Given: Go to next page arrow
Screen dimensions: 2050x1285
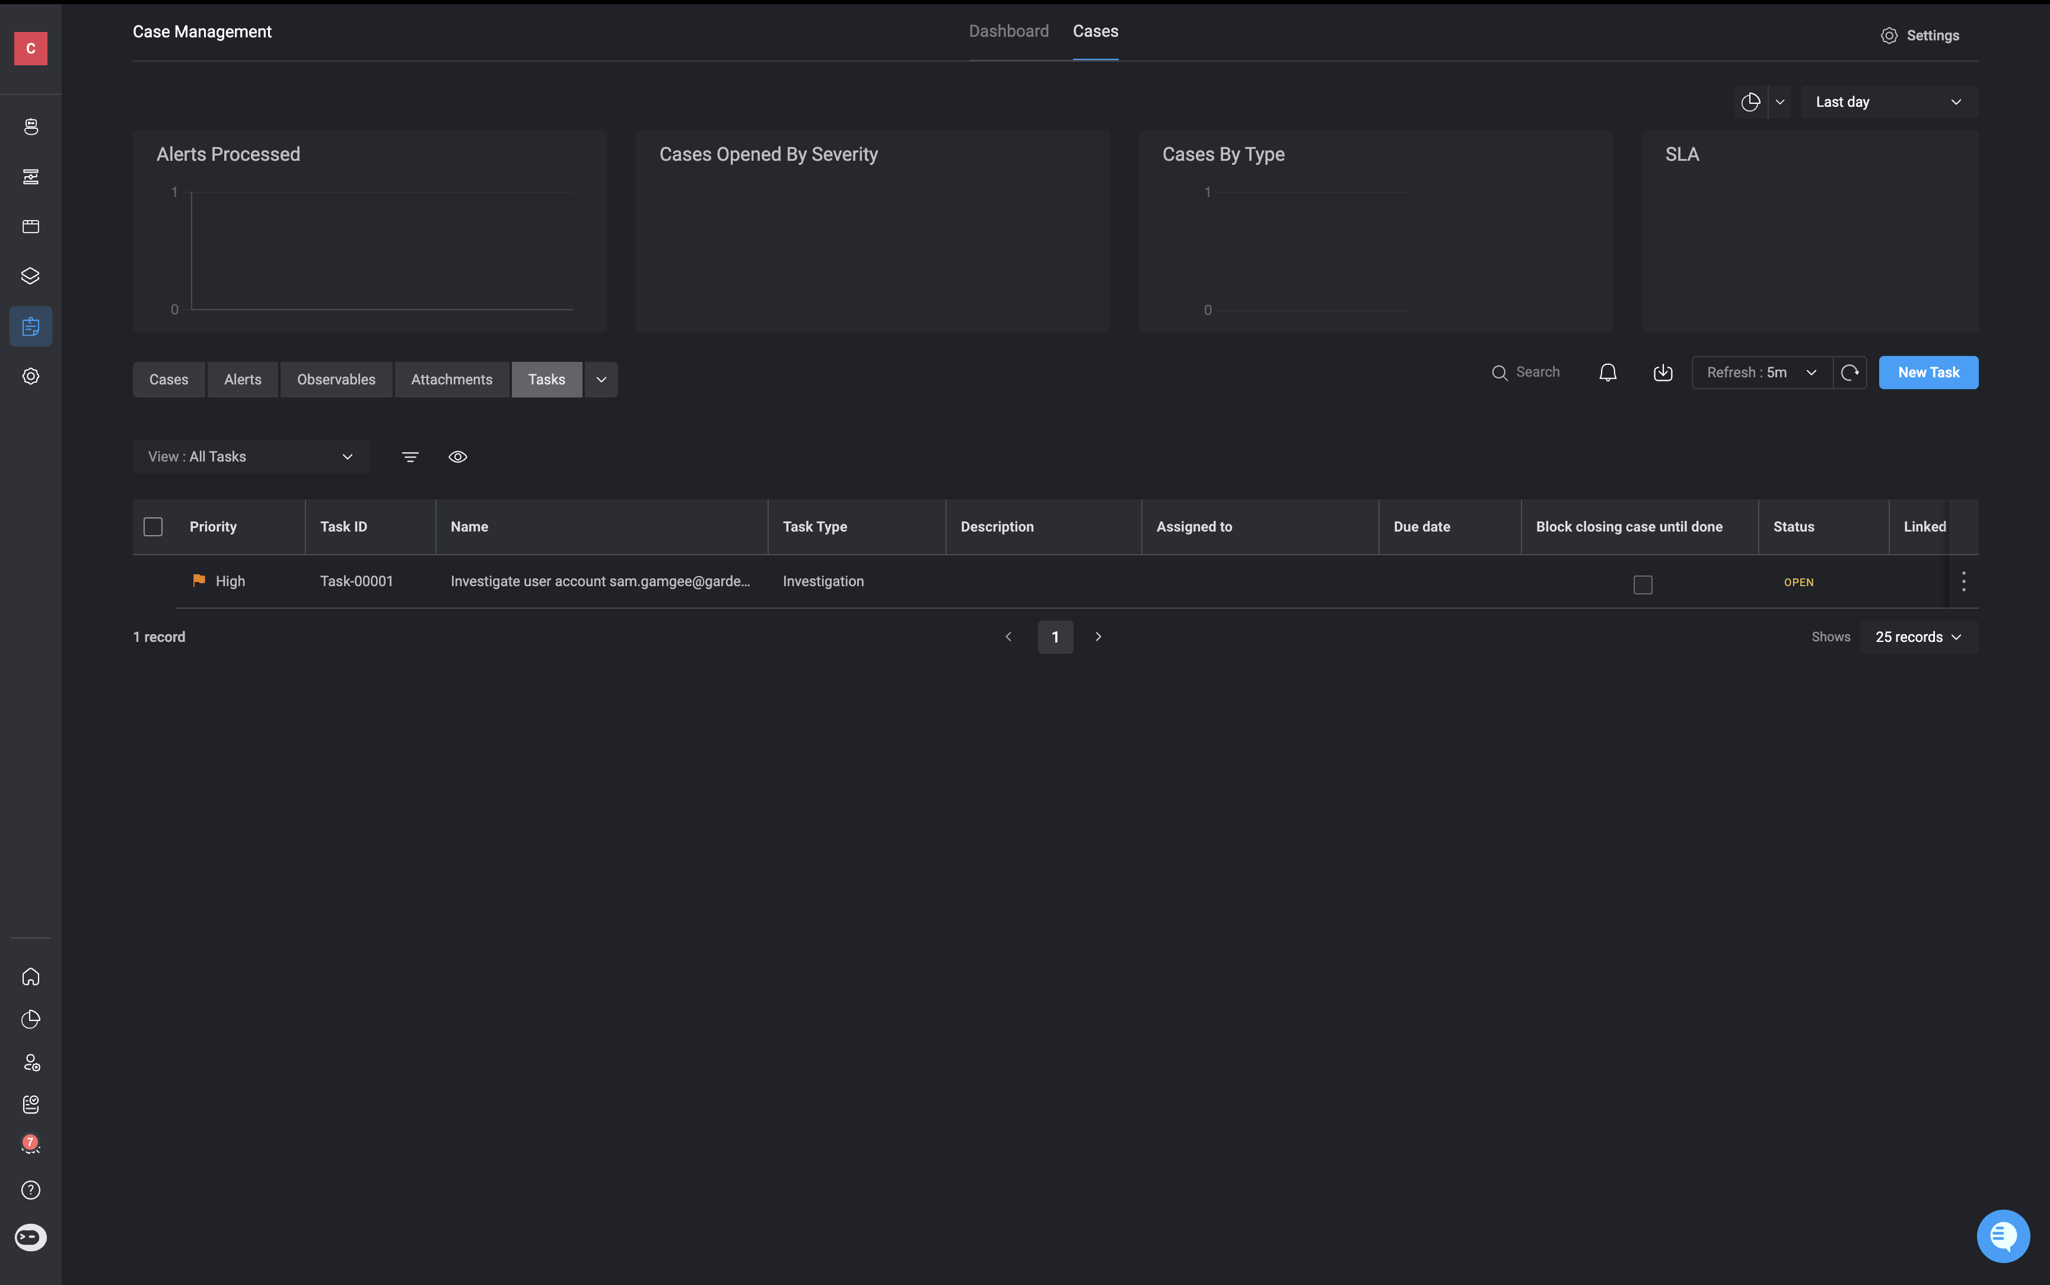Looking at the screenshot, I should click(x=1099, y=637).
